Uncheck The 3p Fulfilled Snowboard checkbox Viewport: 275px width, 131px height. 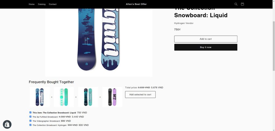30,117
